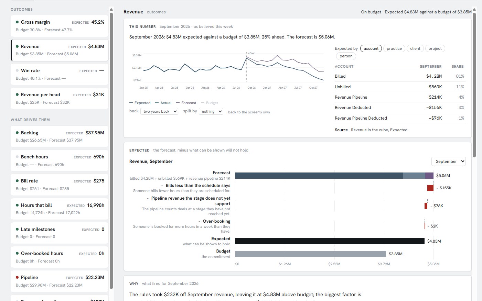This screenshot has width=482, height=301.
Task: Toggle the Actual series in legend
Action: point(163,103)
